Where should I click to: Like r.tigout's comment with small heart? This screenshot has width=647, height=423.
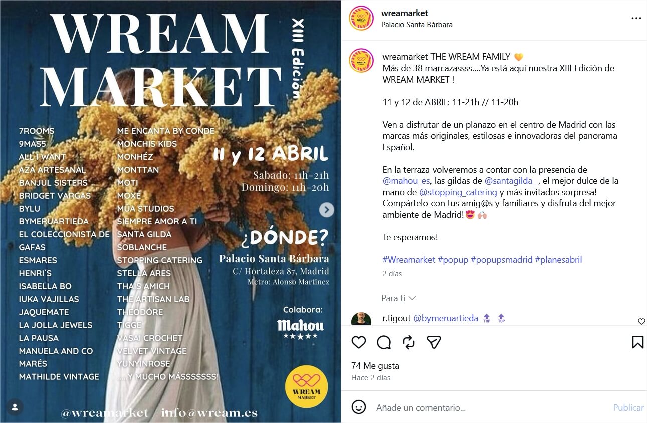[x=641, y=321]
